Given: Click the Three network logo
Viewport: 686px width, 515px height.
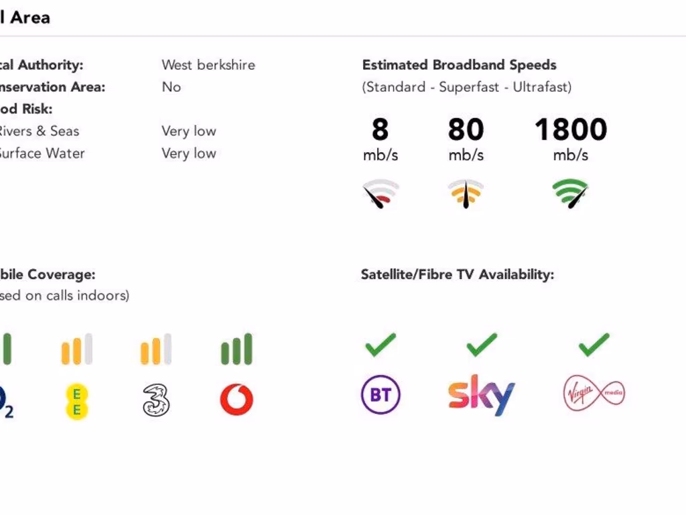Looking at the screenshot, I should pos(156,400).
